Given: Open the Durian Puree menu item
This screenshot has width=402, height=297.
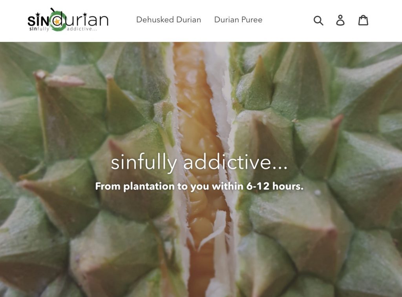Looking at the screenshot, I should [x=238, y=20].
